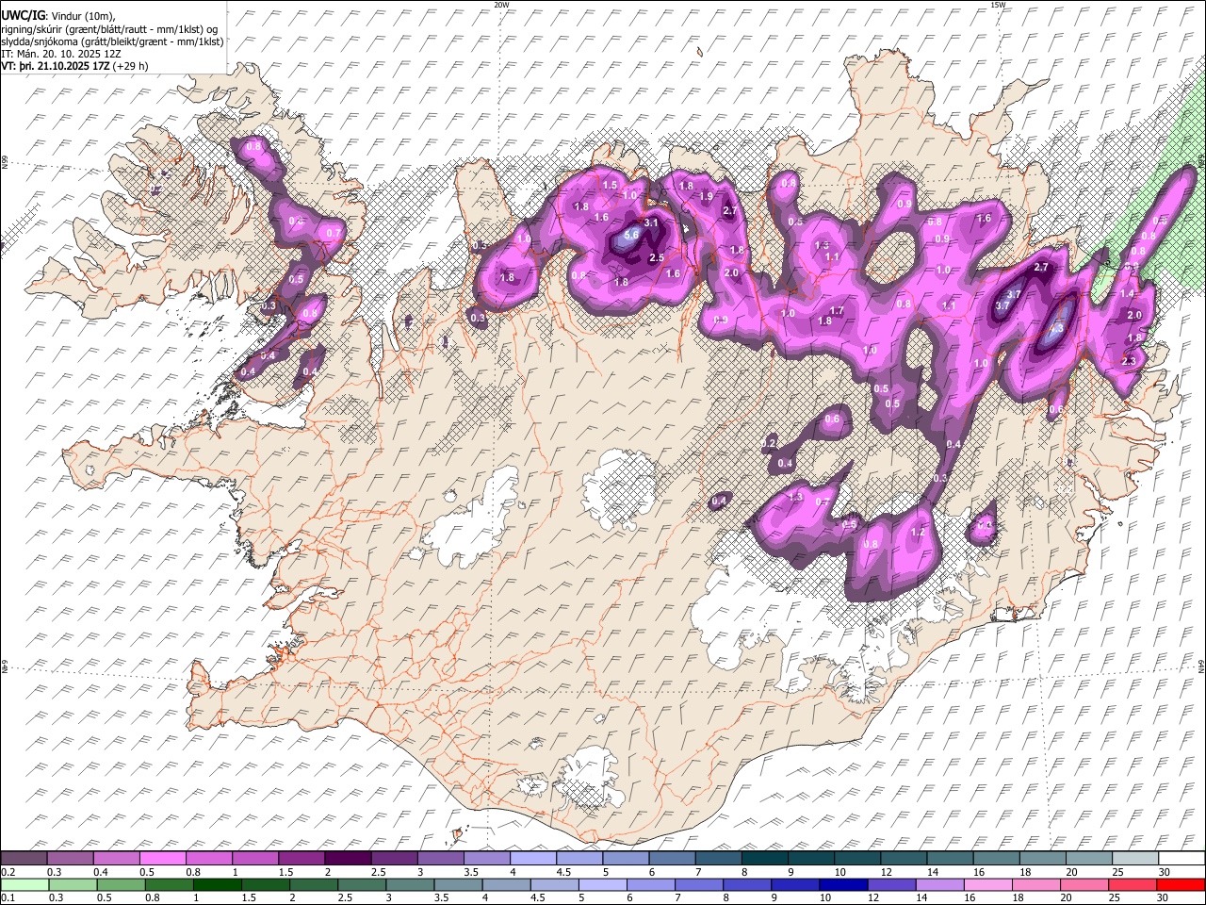Viewport: 1206px width, 905px height.
Task: Click the light lavender 4.5 swatch in the upper legend
Action: tap(579, 859)
